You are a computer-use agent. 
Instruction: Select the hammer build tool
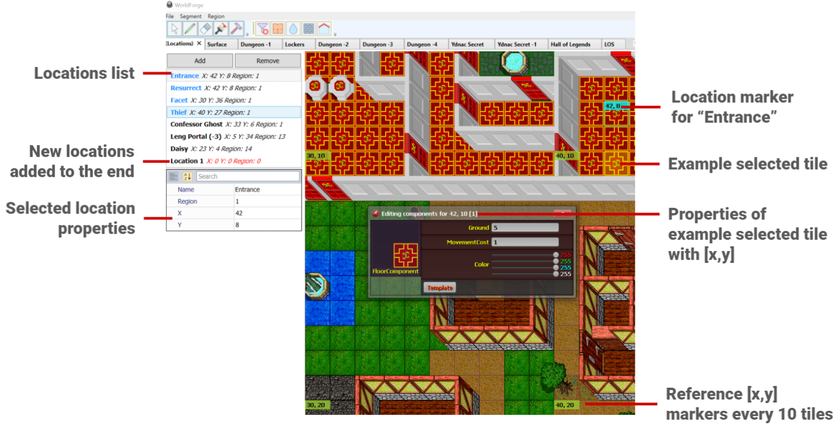pos(235,29)
